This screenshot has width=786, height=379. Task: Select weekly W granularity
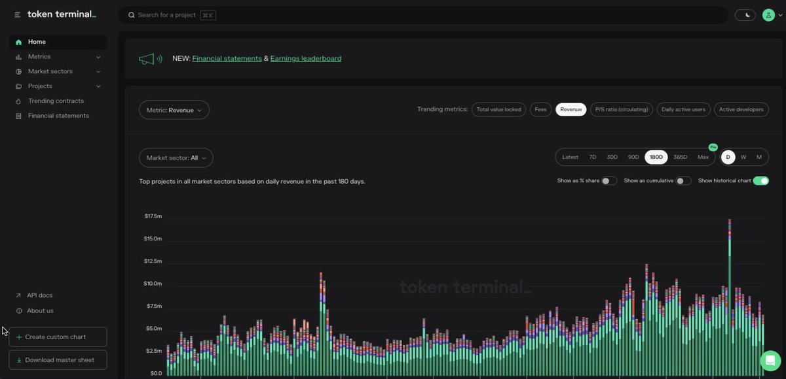[743, 157]
